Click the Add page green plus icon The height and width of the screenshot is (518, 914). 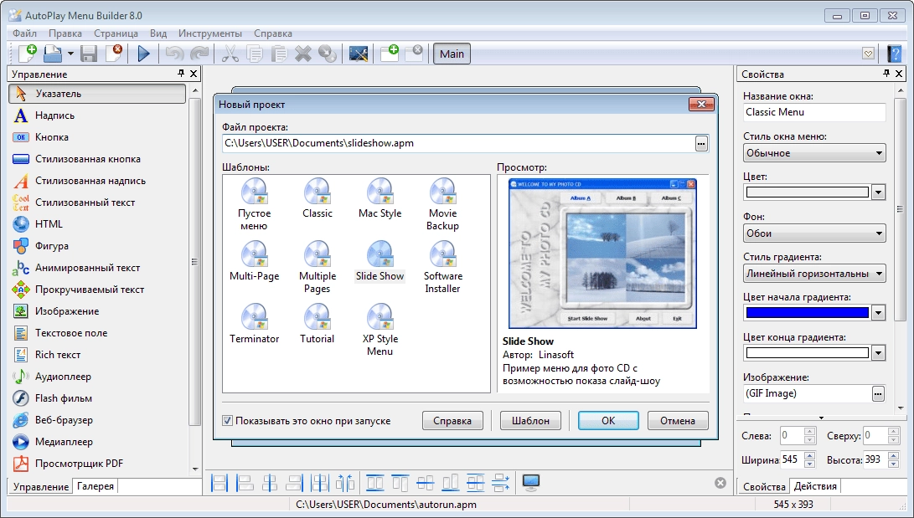[x=389, y=54]
